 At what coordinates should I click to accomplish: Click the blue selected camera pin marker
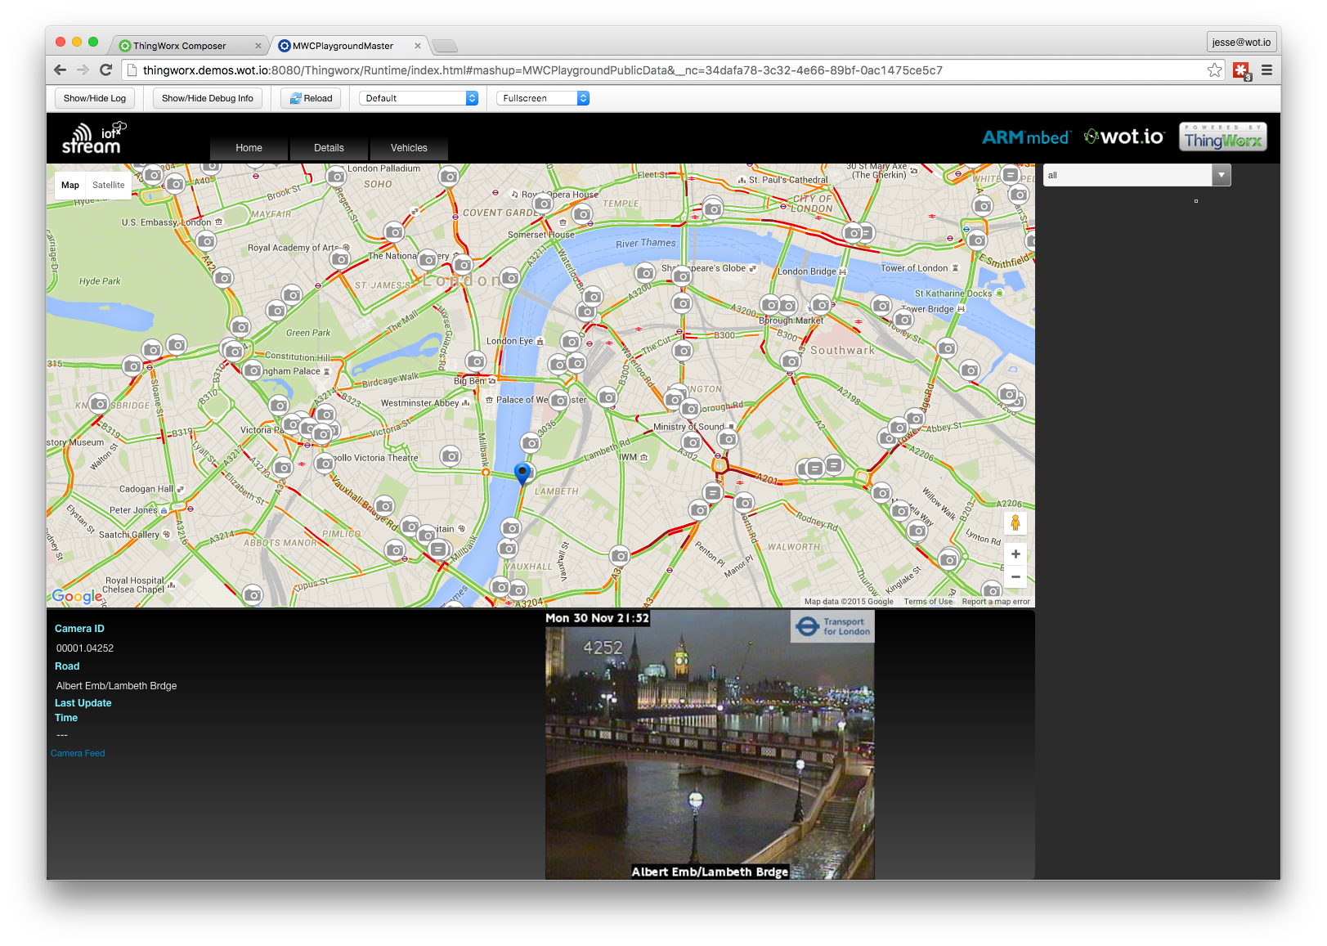pos(522,473)
